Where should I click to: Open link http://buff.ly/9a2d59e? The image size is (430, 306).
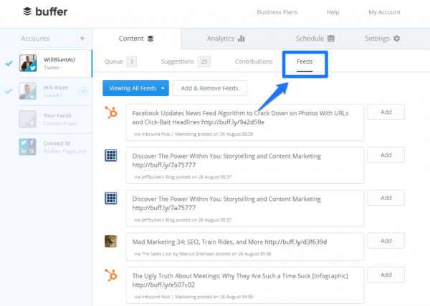233,122
